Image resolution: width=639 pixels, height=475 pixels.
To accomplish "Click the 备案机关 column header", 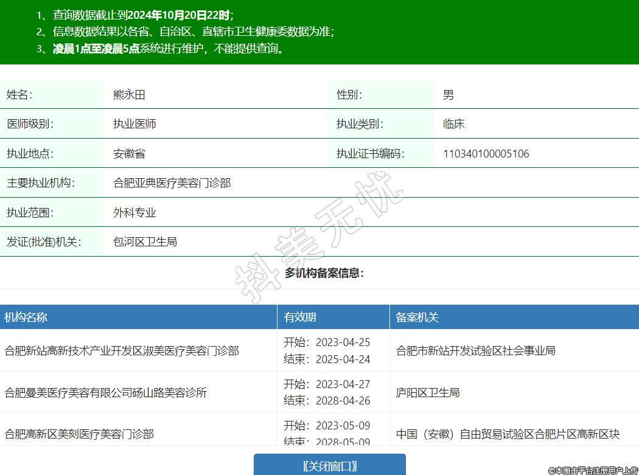I will tap(417, 317).
